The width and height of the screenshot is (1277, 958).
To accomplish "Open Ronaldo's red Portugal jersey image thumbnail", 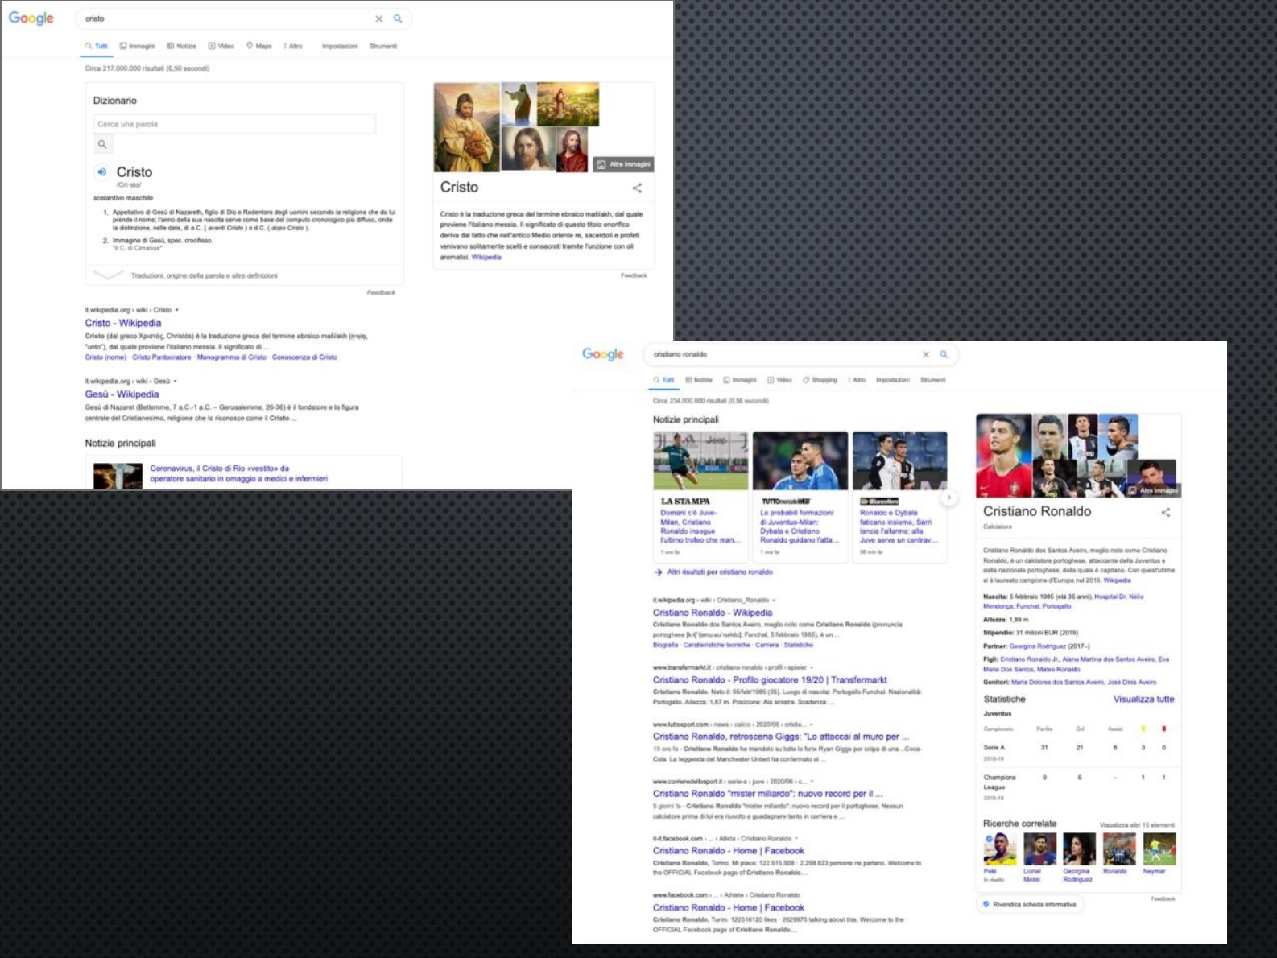I will (1003, 456).
